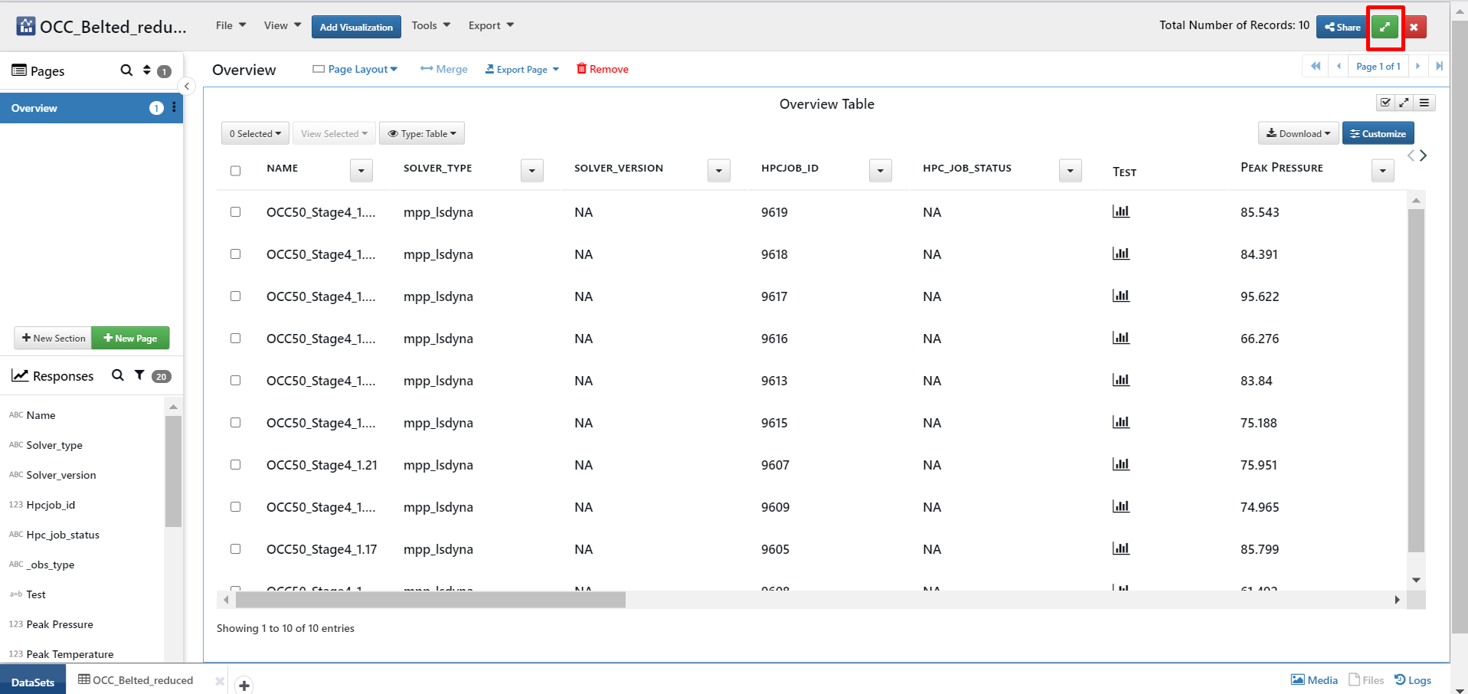Open the Pages three-dot options menu
1468x694 pixels.
pos(175,108)
